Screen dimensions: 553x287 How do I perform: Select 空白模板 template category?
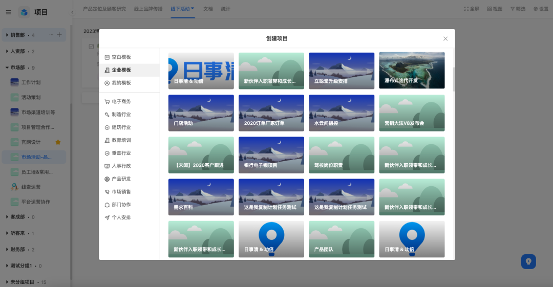pos(130,57)
